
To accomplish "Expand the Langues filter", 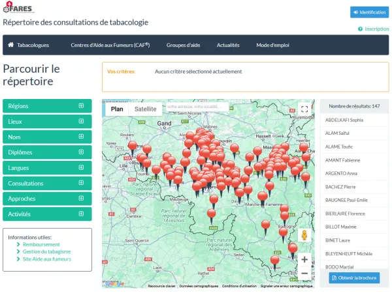I will pyautogui.click(x=47, y=167).
